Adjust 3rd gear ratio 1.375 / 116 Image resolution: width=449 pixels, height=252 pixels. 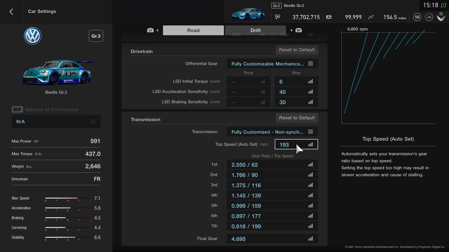273,185
